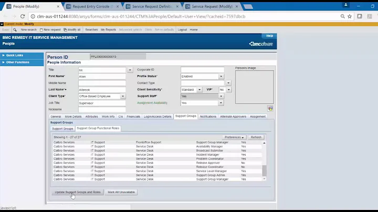Select the Attributes tab
Image resolution: width=378 pixels, height=212 pixels.
click(x=91, y=116)
